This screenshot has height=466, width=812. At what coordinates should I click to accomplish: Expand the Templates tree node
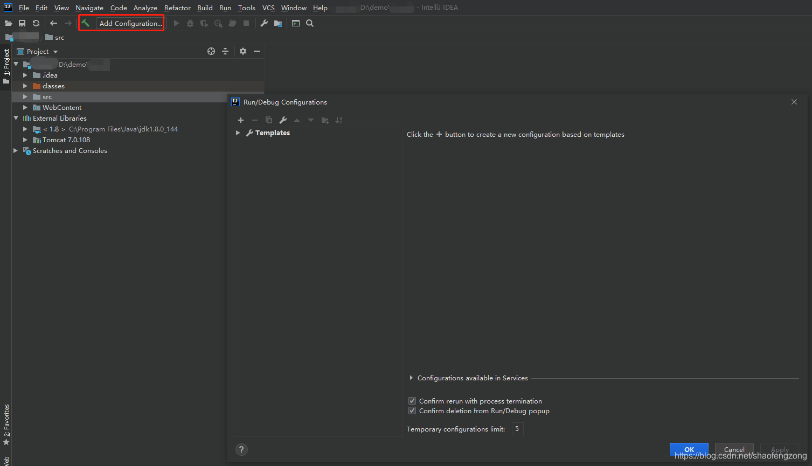(238, 133)
